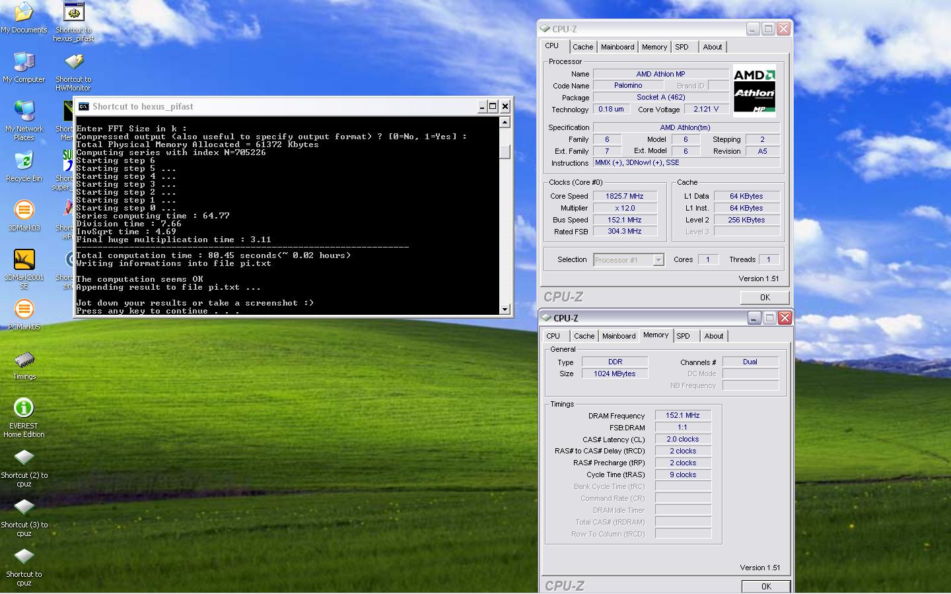
Task: Click the Rated FSB 304.3 MHz field
Action: [x=624, y=231]
